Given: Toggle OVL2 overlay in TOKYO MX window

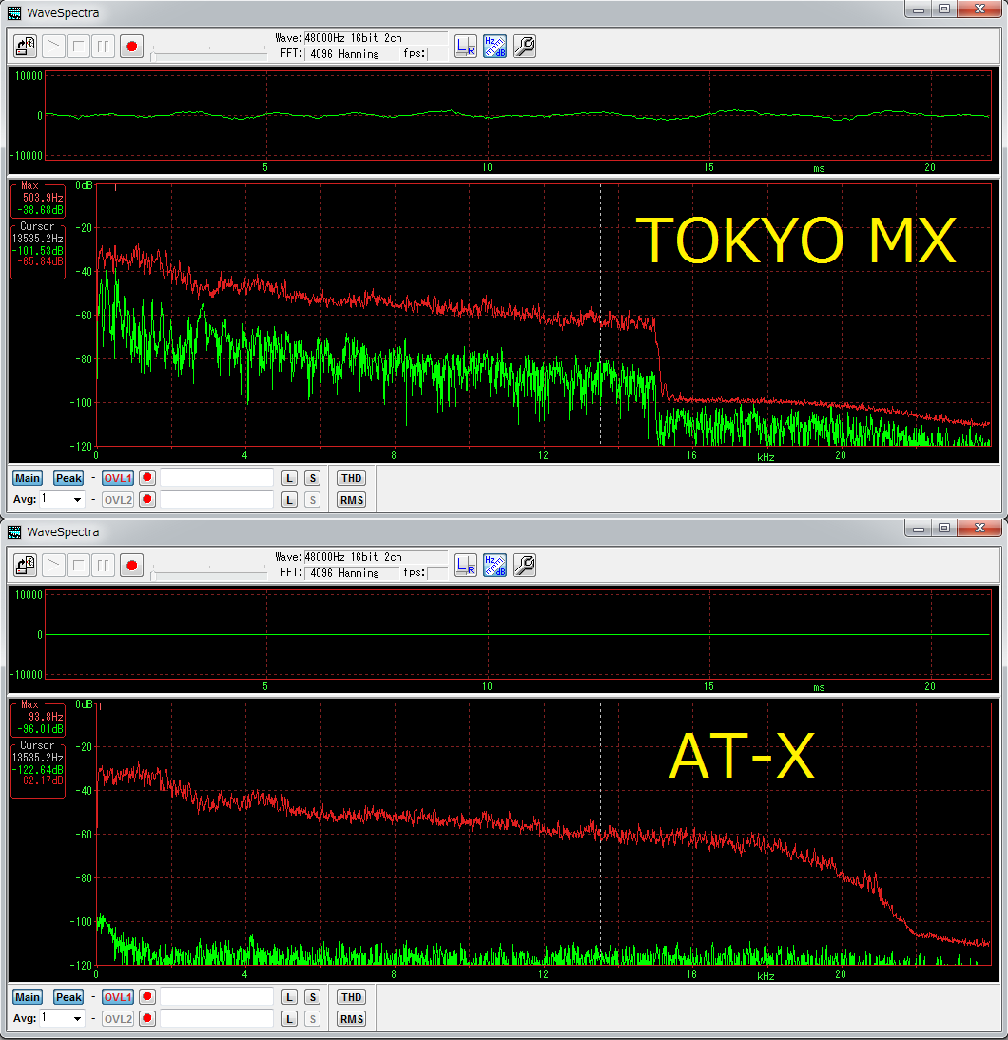Looking at the screenshot, I should pyautogui.click(x=118, y=500).
